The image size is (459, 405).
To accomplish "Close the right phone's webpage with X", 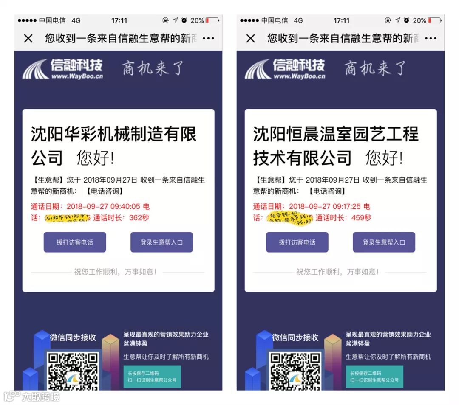I will [251, 38].
